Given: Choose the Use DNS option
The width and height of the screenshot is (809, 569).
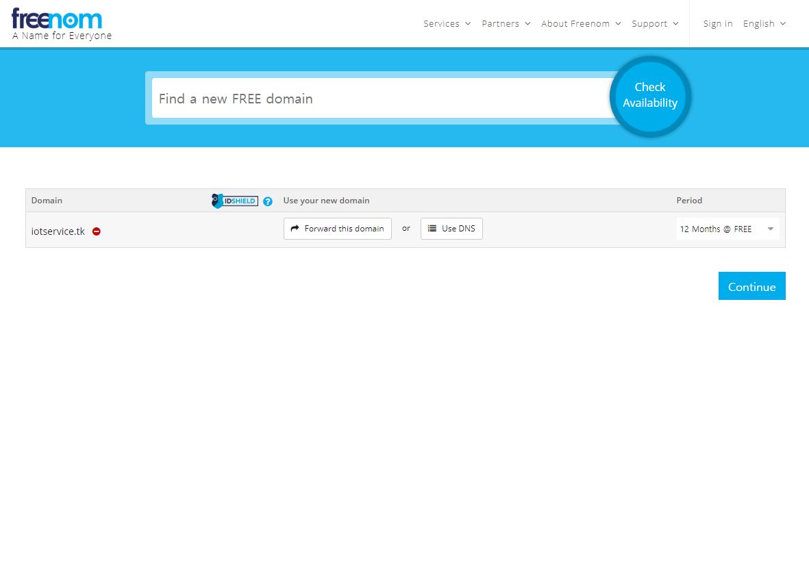Looking at the screenshot, I should tap(451, 229).
